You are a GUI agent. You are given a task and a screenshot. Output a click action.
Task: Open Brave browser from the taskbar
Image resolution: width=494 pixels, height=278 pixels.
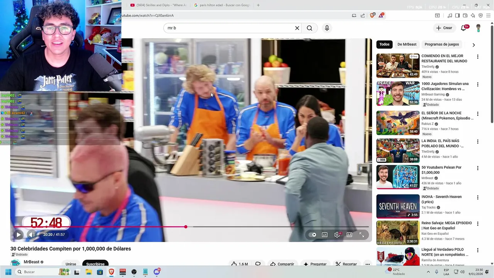coord(111,272)
